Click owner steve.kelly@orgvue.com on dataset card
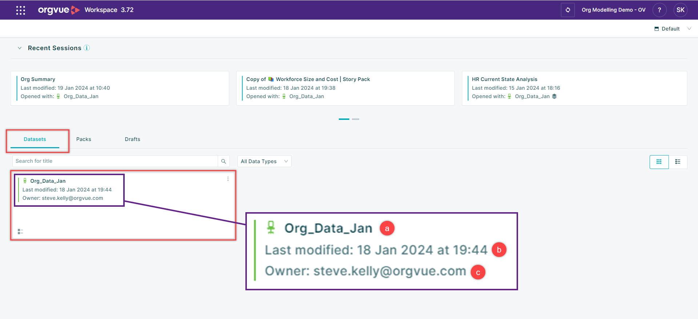Viewport: 698px width, 319px height. pos(72,198)
